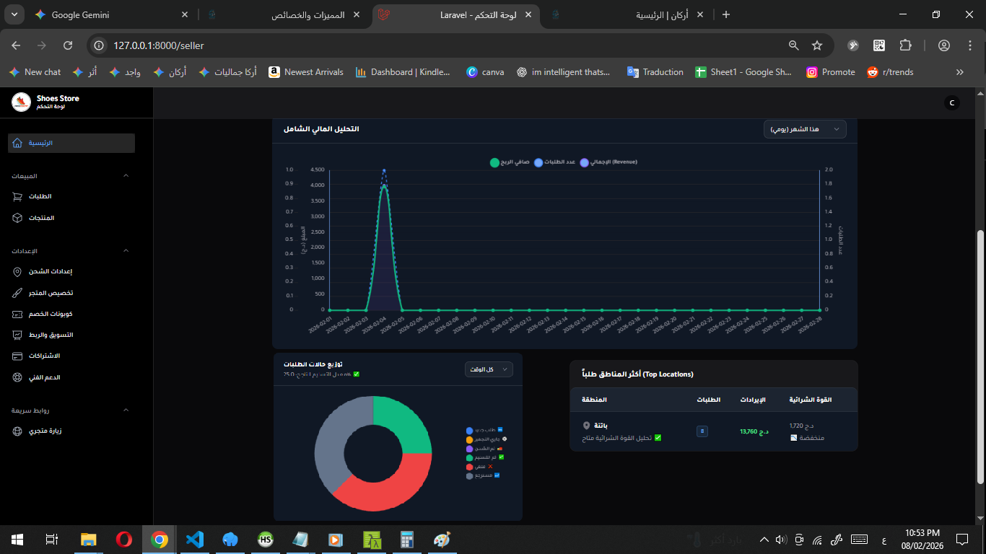Open إعدادات الشحن shipping pin icon
Viewport: 986px width, 554px height.
click(17, 272)
